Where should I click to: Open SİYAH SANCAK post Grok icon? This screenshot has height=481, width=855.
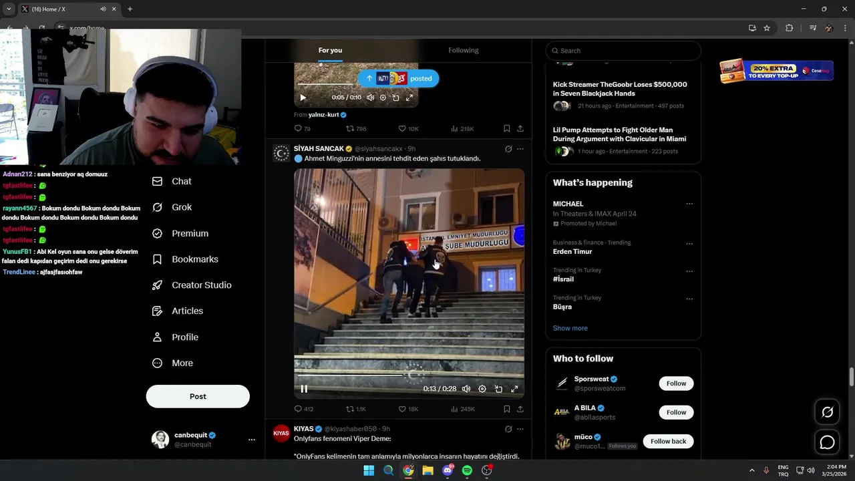point(508,149)
